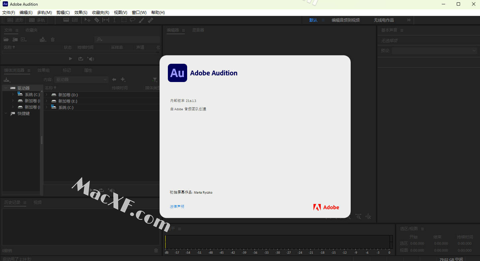Open the 剪辑(C) menu

[x=63, y=13]
